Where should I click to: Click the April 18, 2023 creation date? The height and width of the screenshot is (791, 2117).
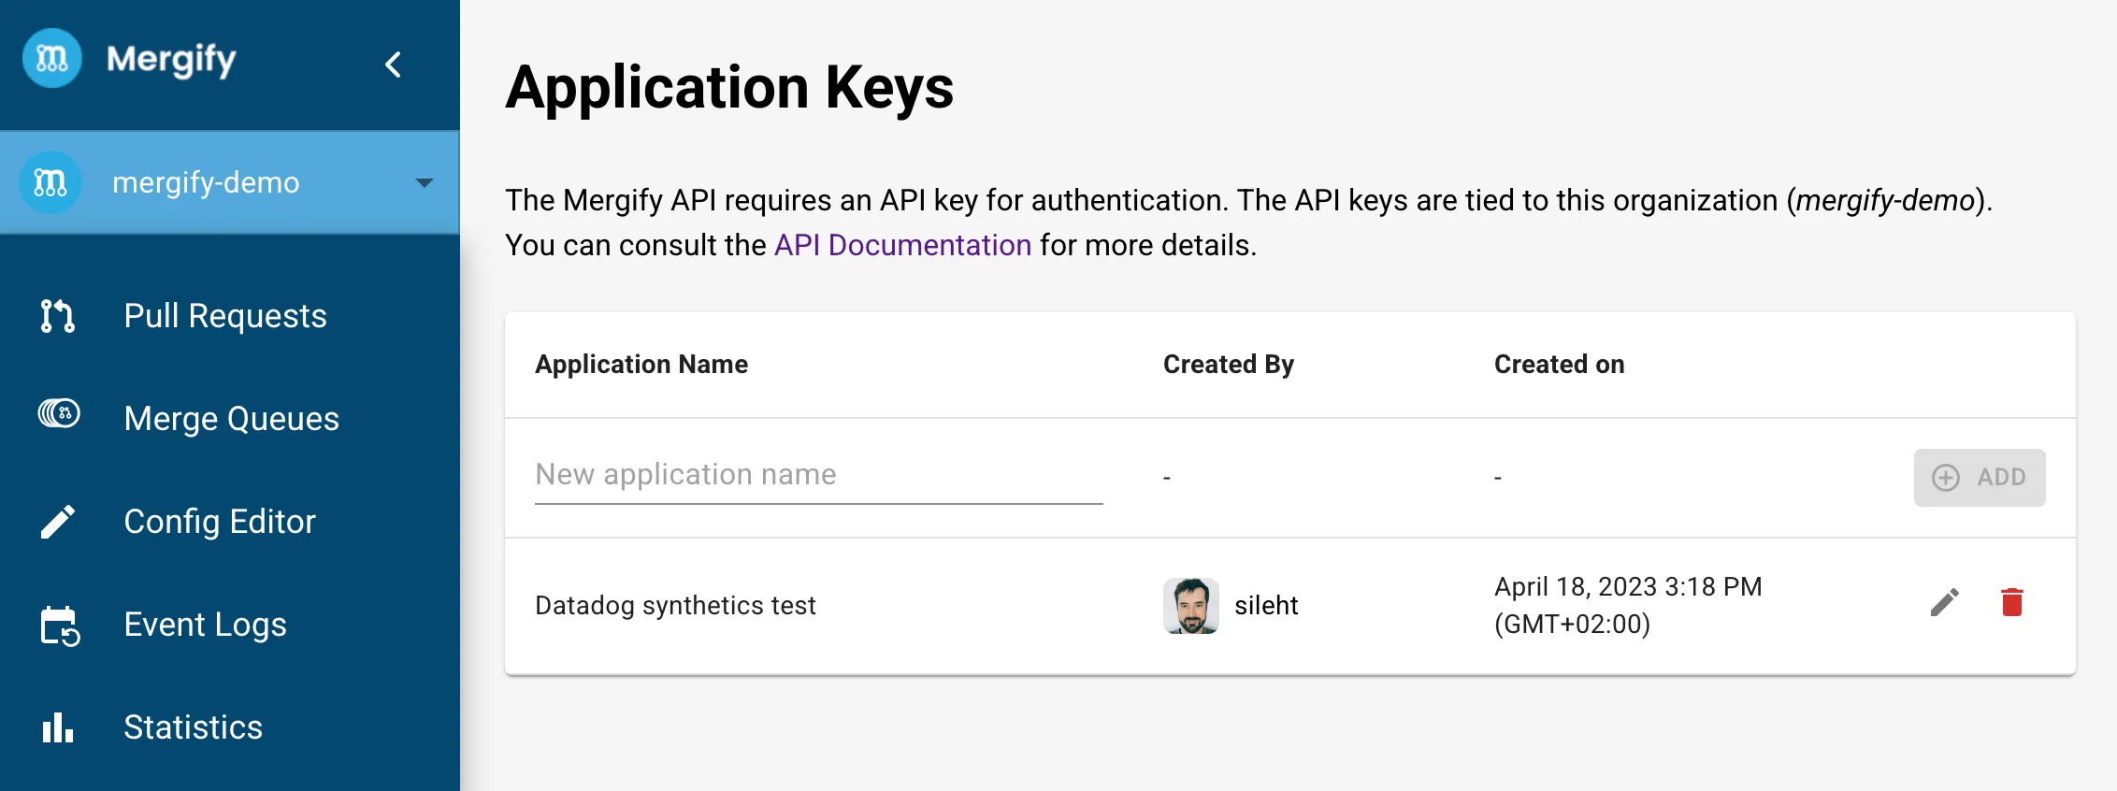pos(1628,606)
